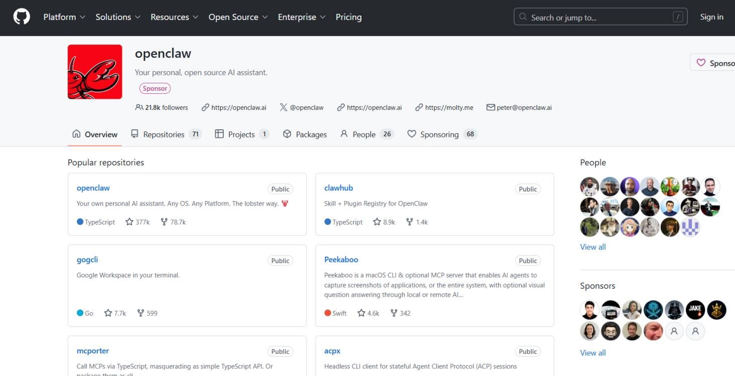This screenshot has width=735, height=376.
Task: Expand the Solutions menu
Action: click(118, 17)
